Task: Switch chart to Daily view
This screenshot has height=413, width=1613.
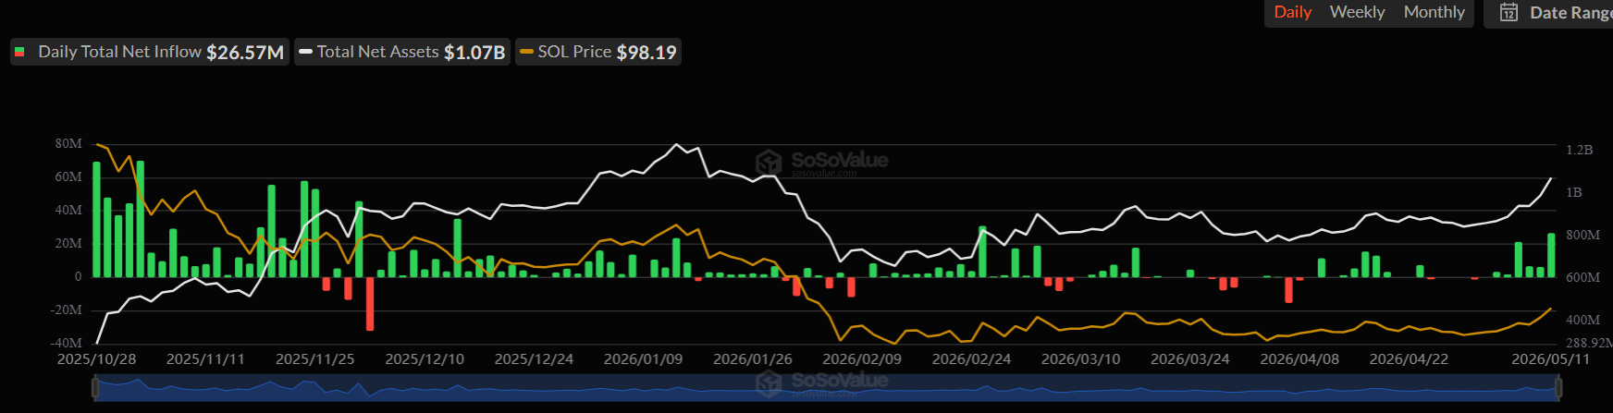Action: (x=1292, y=12)
